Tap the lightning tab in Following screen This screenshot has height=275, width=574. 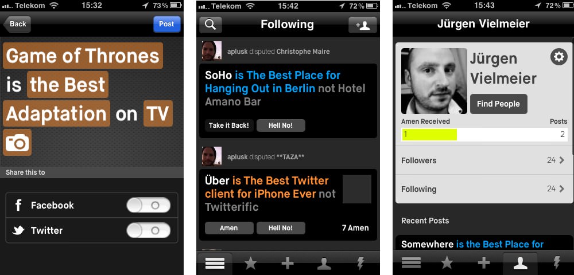point(360,263)
